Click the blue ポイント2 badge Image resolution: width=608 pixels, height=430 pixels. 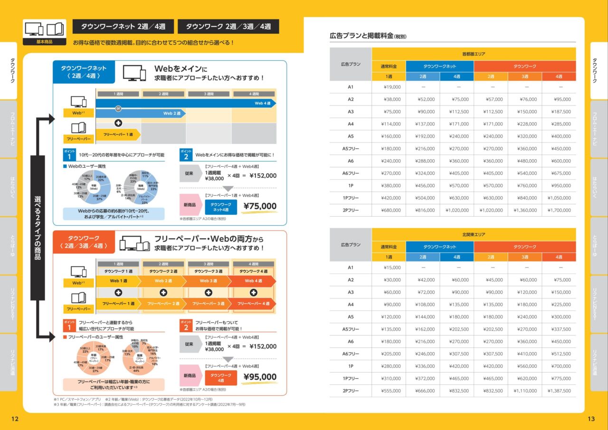pyautogui.click(x=186, y=154)
